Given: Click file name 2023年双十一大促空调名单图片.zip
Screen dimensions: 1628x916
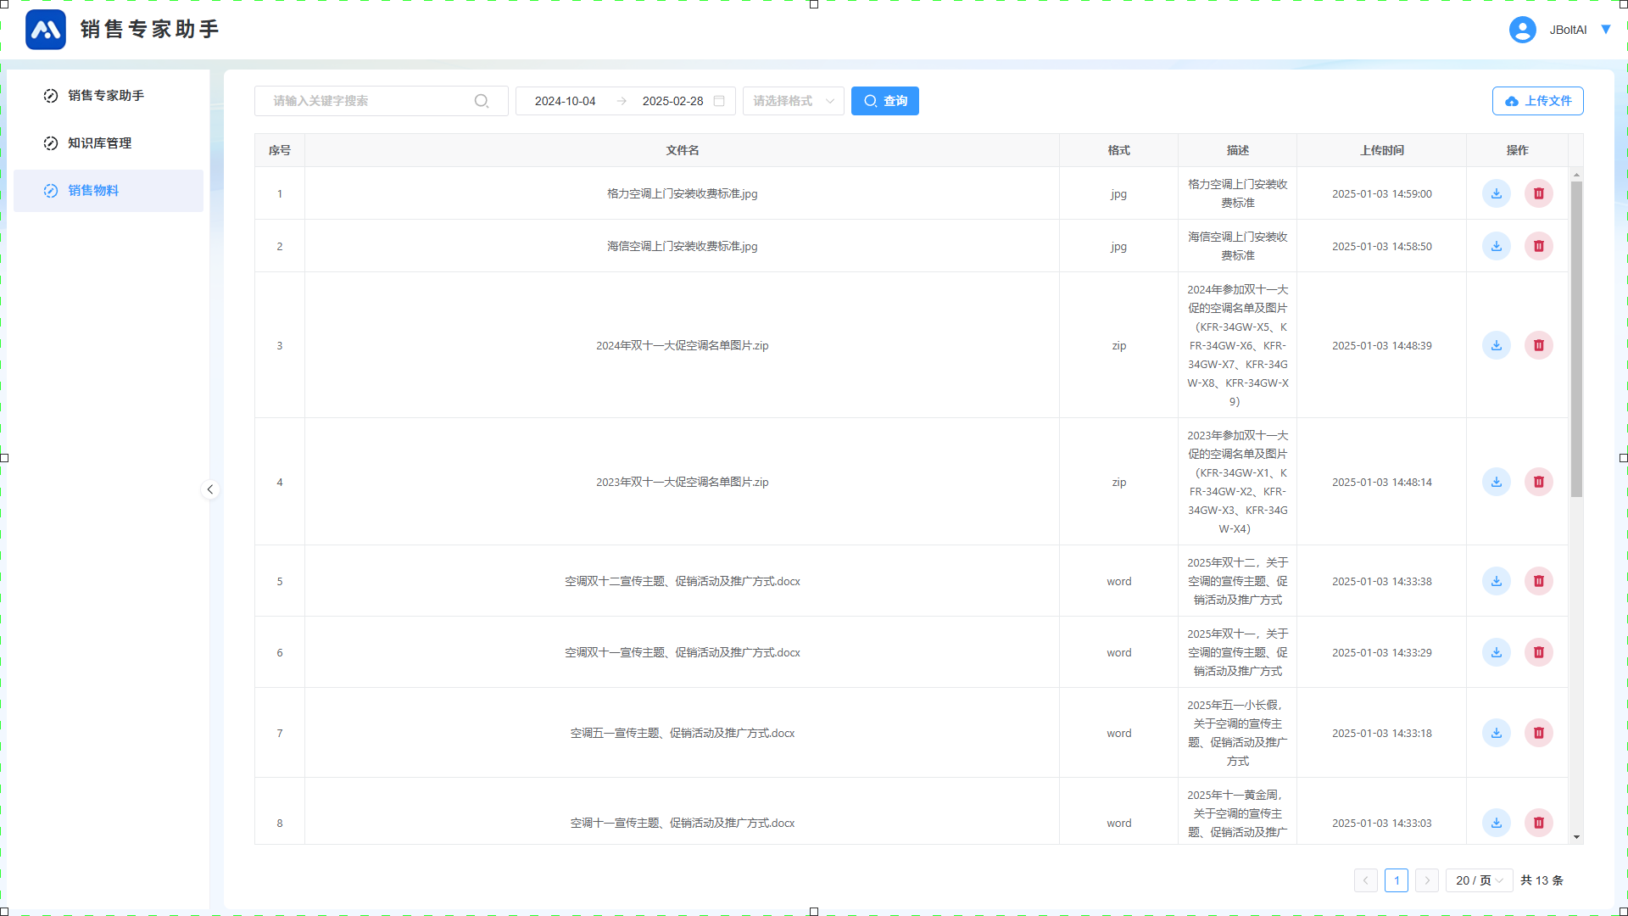Looking at the screenshot, I should [683, 482].
